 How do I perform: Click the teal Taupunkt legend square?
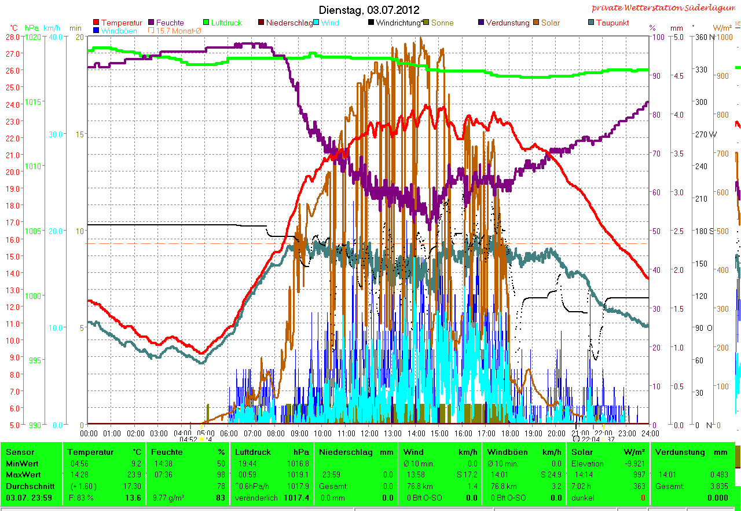[x=591, y=23]
